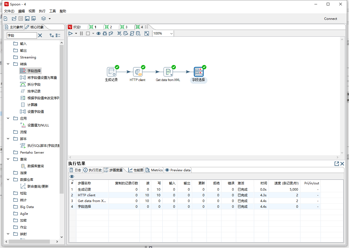Click the expand all tree icon
The image size is (349, 248).
point(52,35)
